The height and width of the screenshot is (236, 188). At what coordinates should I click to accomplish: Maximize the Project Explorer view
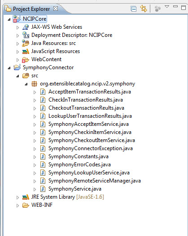pos(184,8)
